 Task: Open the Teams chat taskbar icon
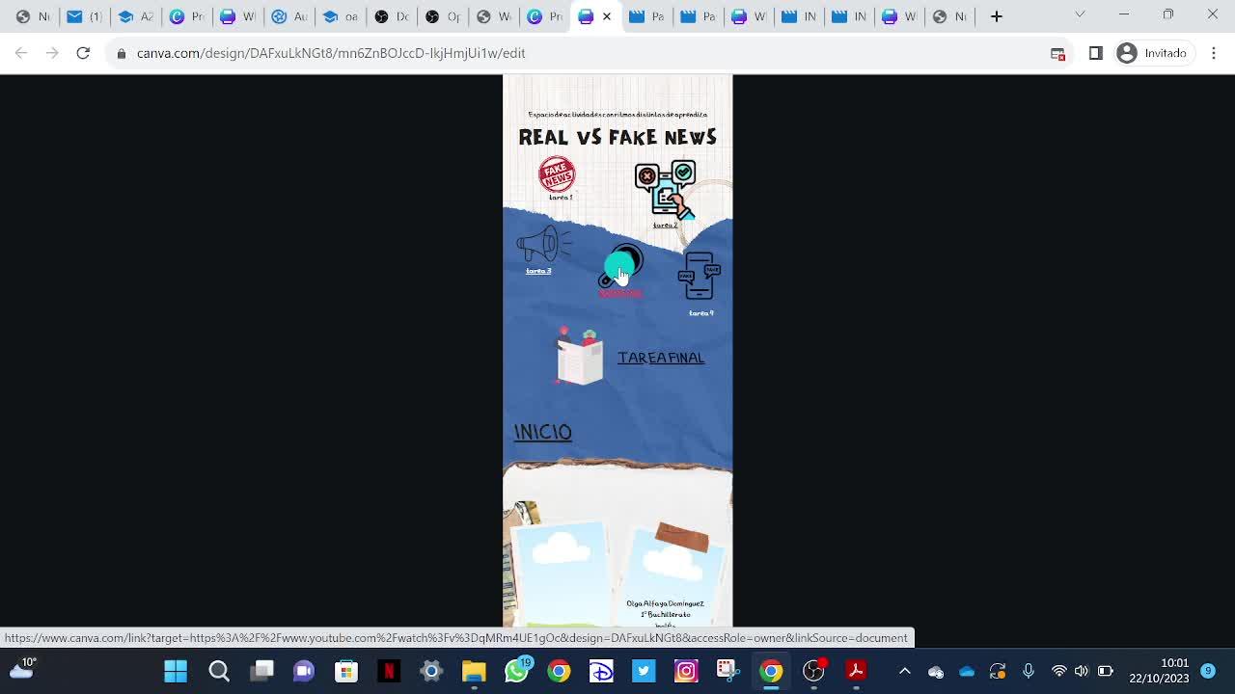coord(304,671)
